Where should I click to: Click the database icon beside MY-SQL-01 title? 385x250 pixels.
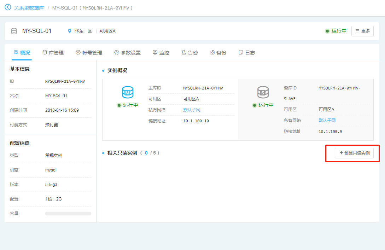14,31
